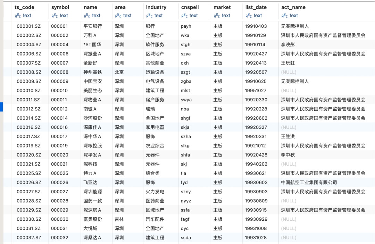Select cell 医药商业

click(x=155, y=201)
